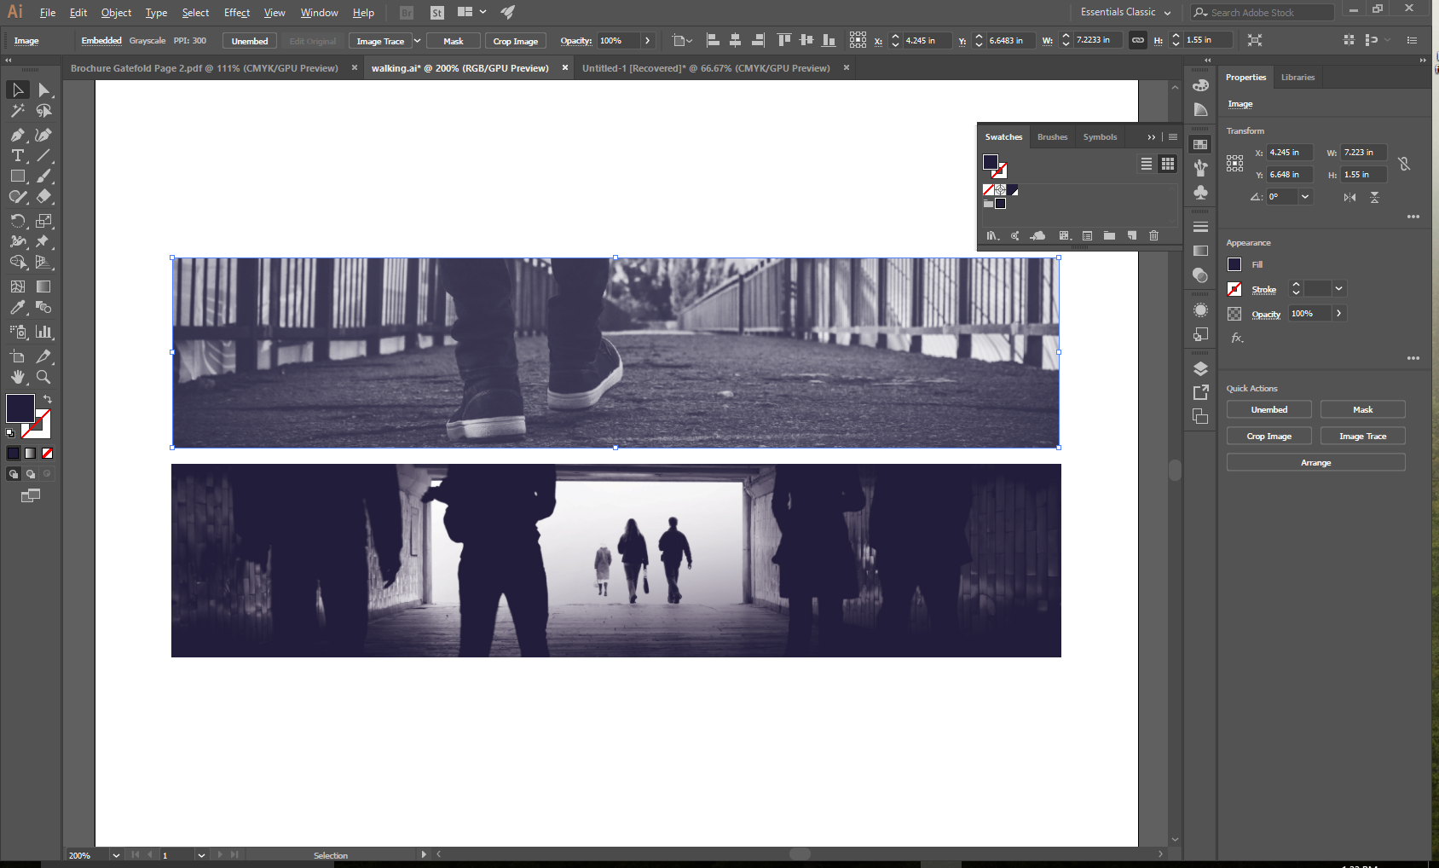1439x868 pixels.
Task: Set fill mode to solid Color in toolbar
Action: point(14,454)
